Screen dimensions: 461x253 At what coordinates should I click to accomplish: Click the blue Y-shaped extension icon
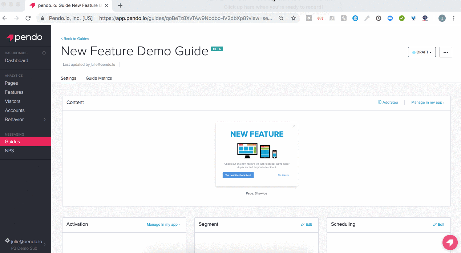pyautogui.click(x=413, y=18)
